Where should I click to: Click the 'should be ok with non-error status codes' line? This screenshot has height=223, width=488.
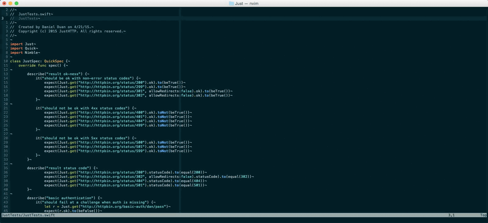88,78
